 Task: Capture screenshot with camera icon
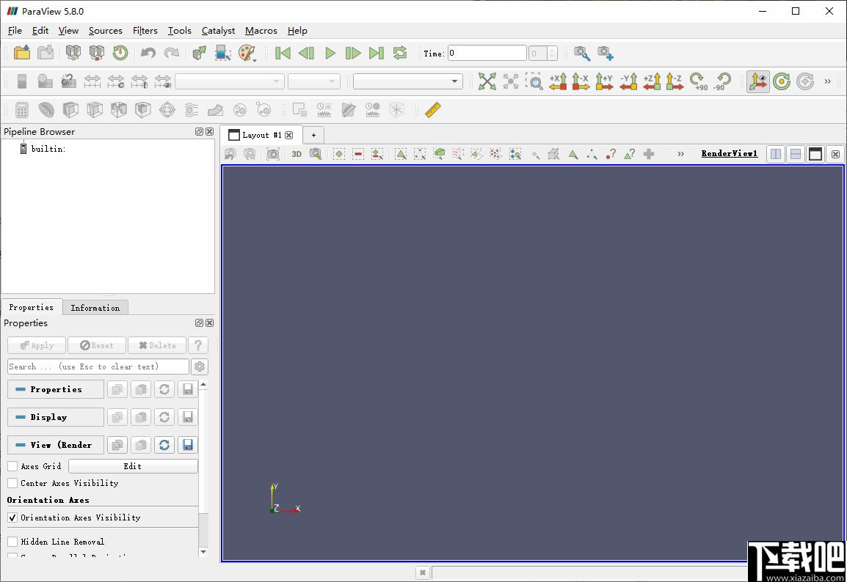(273, 154)
